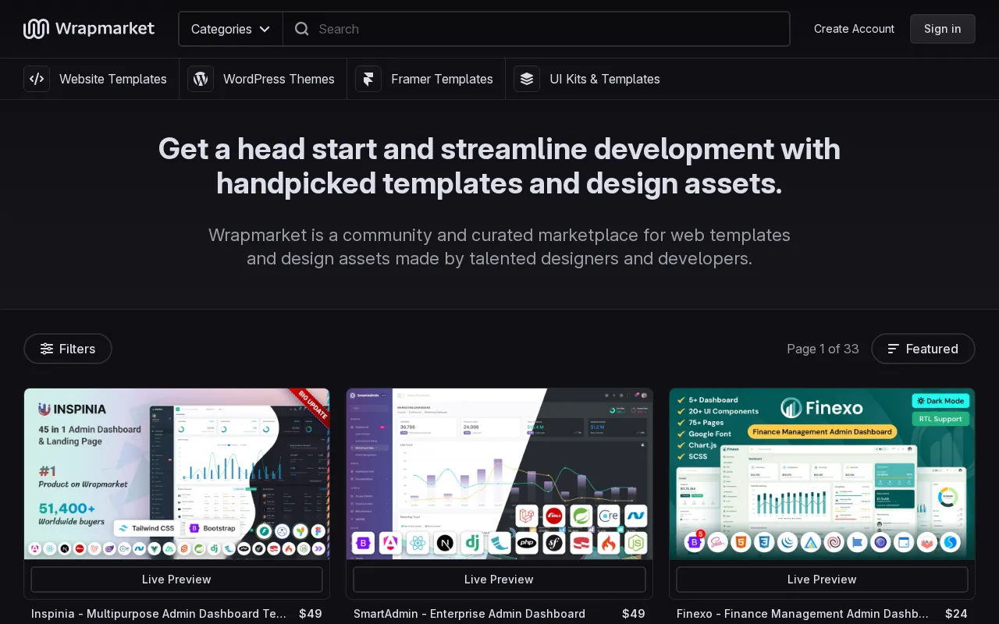
Task: Click the Finexo $24 price
Action: pyautogui.click(x=957, y=614)
